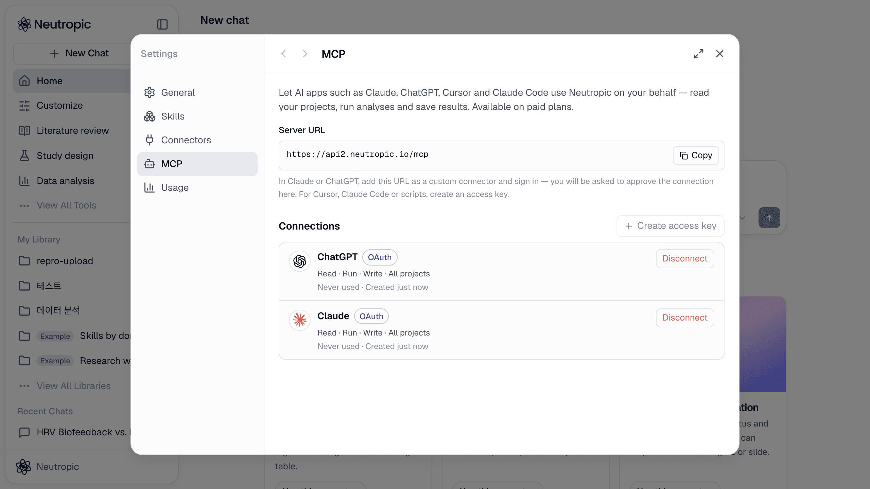Disconnect the ChatGPT connection

[x=685, y=259]
